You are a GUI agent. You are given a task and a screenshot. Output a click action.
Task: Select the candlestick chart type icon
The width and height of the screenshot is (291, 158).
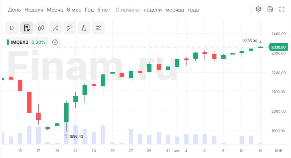click(x=41, y=28)
